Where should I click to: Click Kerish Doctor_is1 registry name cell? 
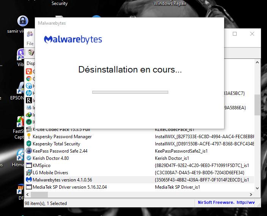coord(172,158)
